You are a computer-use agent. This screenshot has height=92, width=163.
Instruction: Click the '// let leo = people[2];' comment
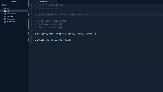click(x=50, y=27)
